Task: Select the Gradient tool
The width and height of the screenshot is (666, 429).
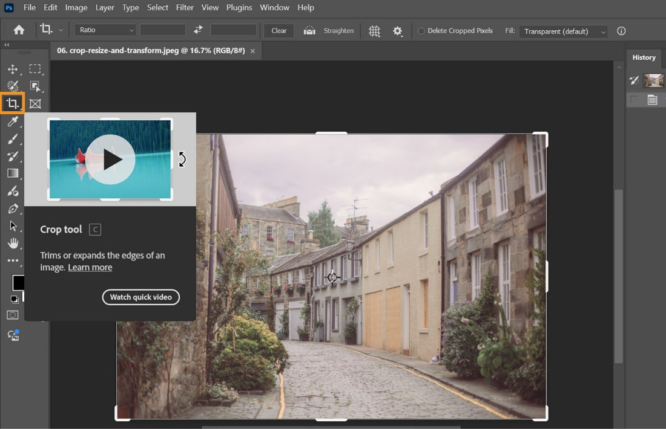Action: [12, 173]
